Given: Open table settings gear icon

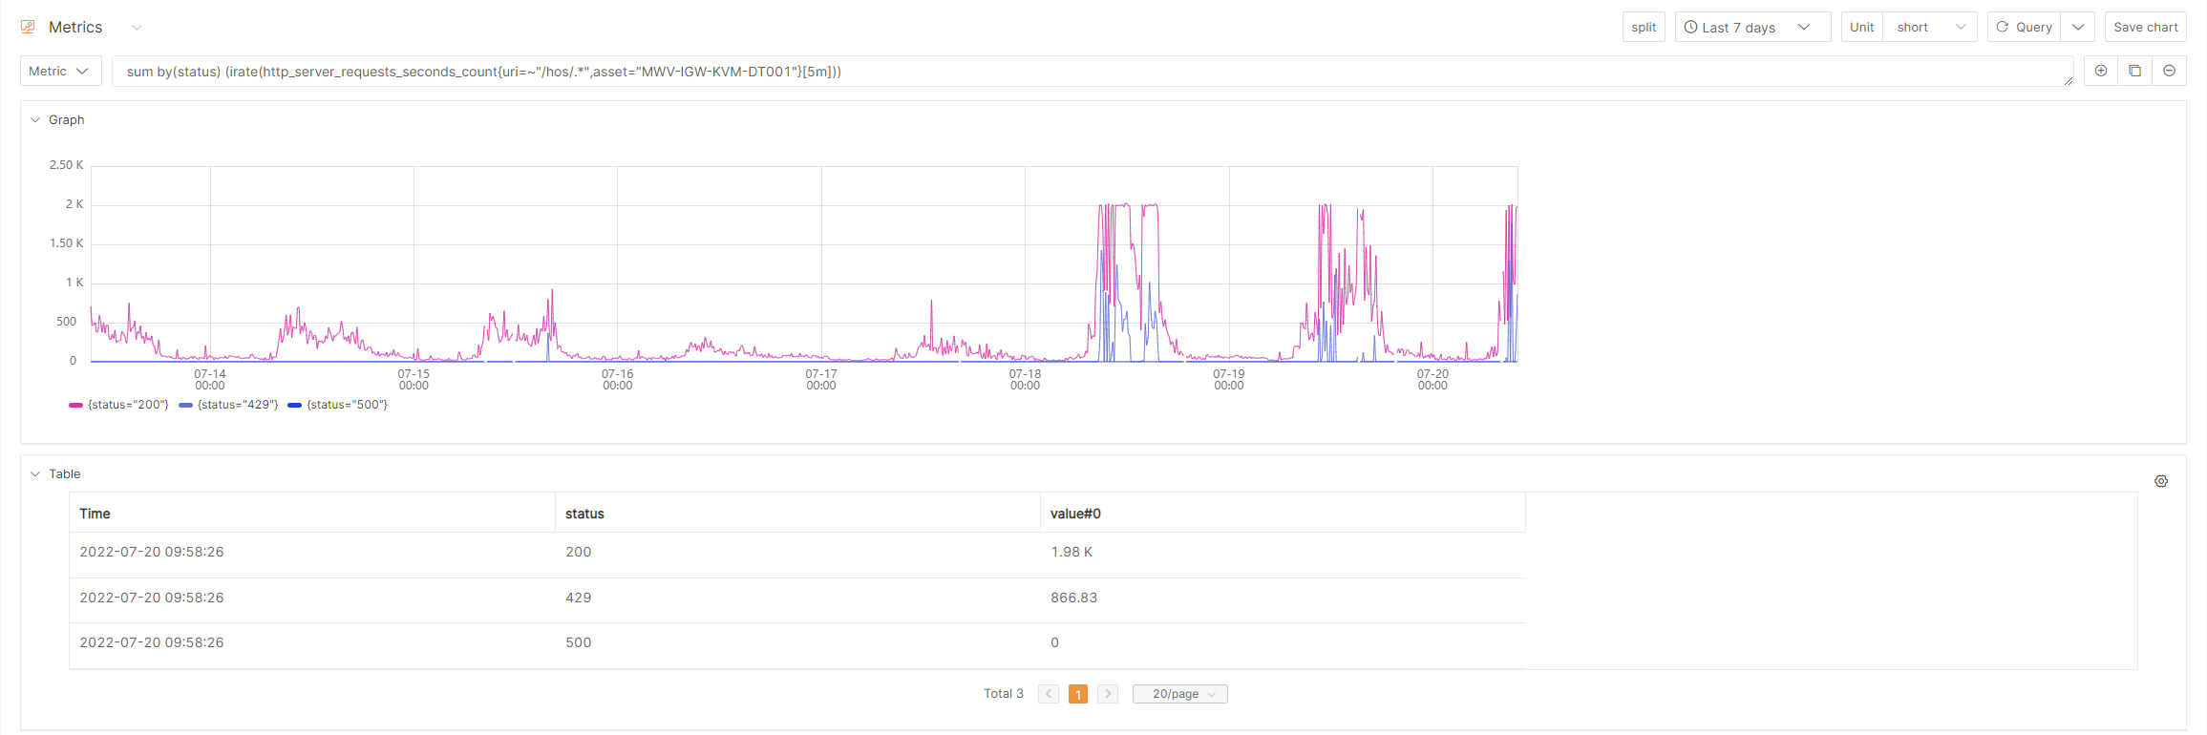Looking at the screenshot, I should pyautogui.click(x=2160, y=481).
